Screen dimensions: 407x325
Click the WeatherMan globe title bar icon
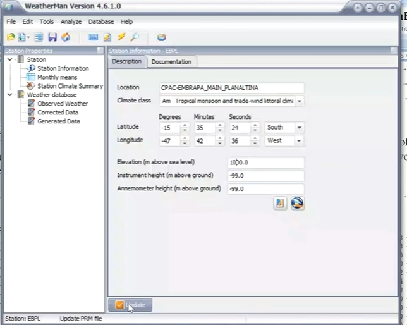pos(9,6)
